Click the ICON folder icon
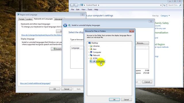 click(91, 58)
